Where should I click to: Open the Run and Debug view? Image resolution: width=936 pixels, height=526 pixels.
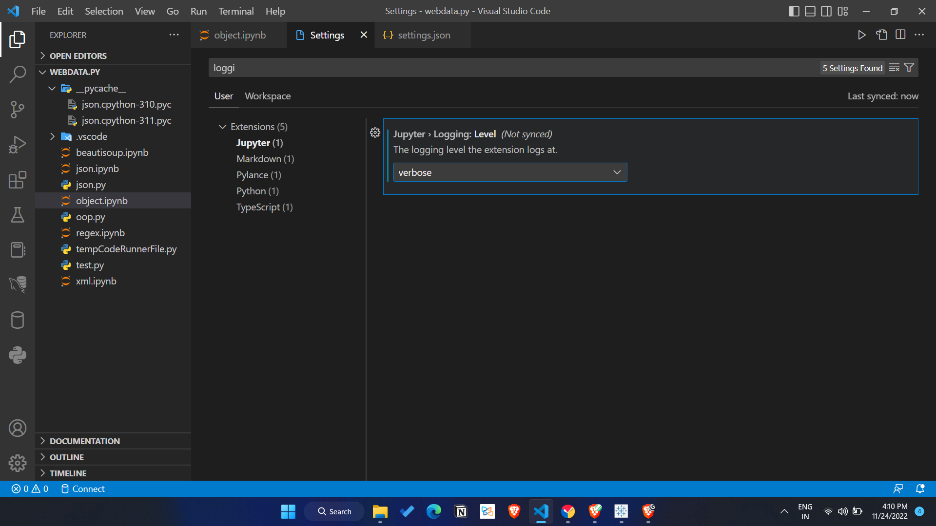pos(18,145)
